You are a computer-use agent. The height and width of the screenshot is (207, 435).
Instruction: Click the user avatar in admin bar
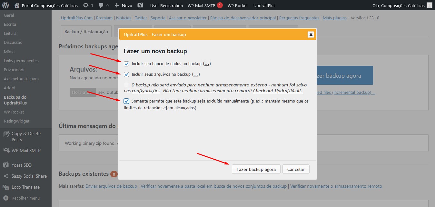[429, 5]
